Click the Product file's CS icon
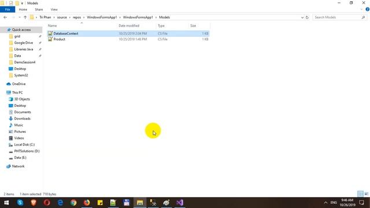Viewport: 370px width, 208px height. coord(50,39)
